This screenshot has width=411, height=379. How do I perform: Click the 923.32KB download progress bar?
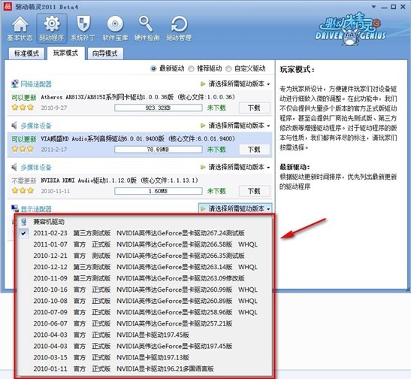pos(159,108)
